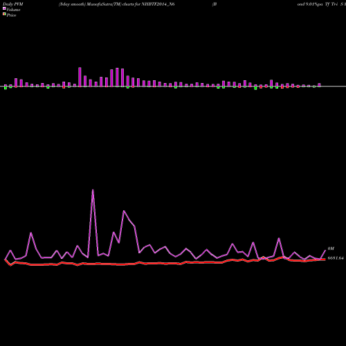Screen dimensions: 346x346
Task: Click the '6681.64' price value label
Action: (336, 258)
